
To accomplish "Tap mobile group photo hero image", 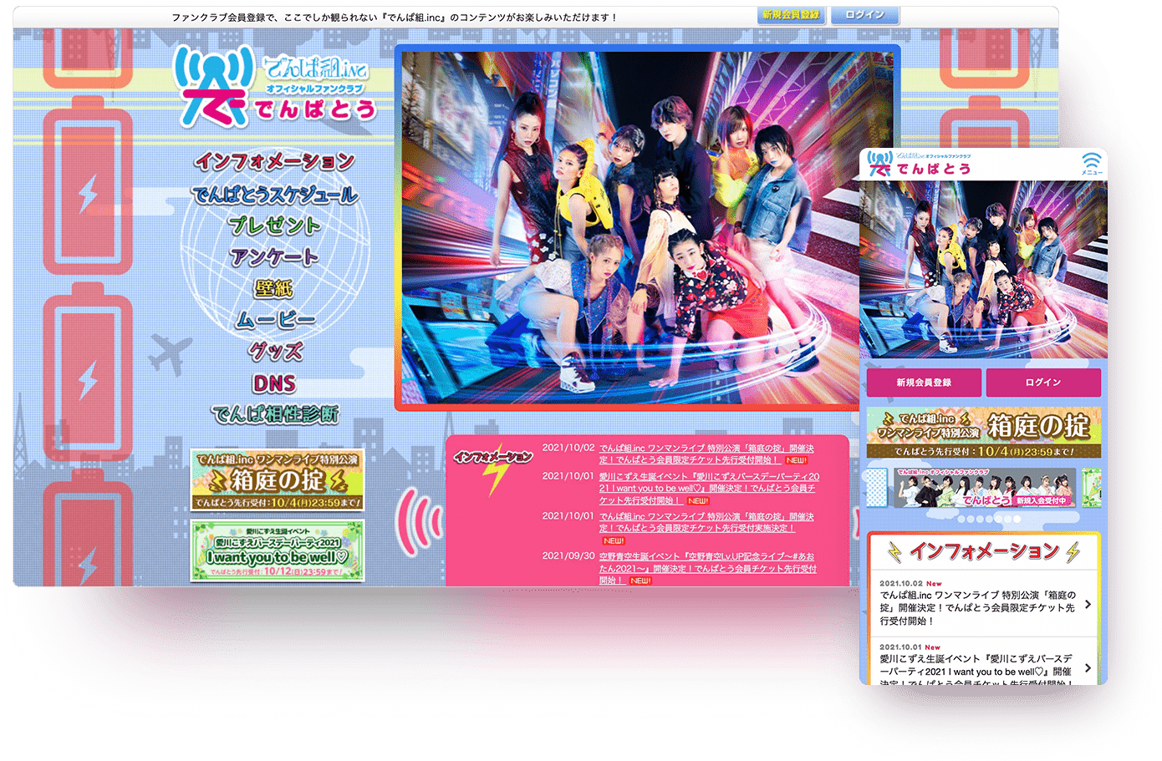I will coord(983,270).
